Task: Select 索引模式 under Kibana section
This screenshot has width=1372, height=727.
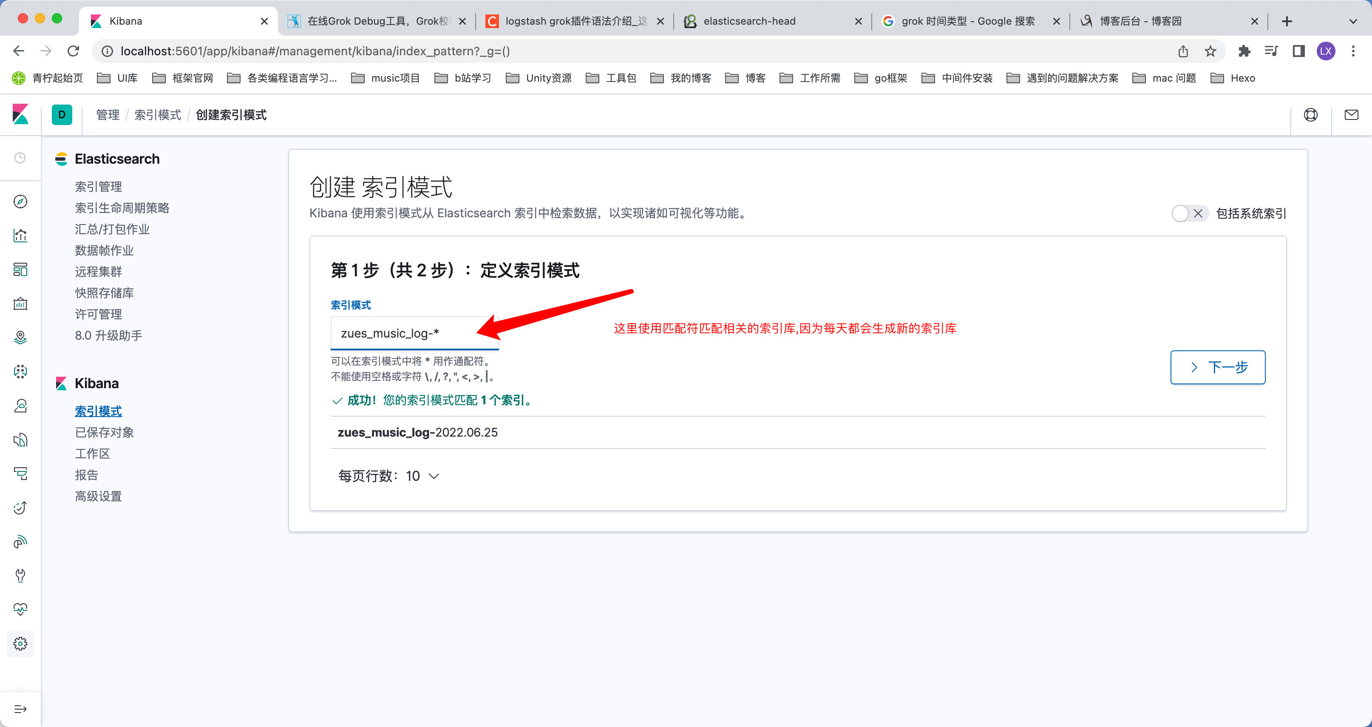Action: tap(99, 411)
